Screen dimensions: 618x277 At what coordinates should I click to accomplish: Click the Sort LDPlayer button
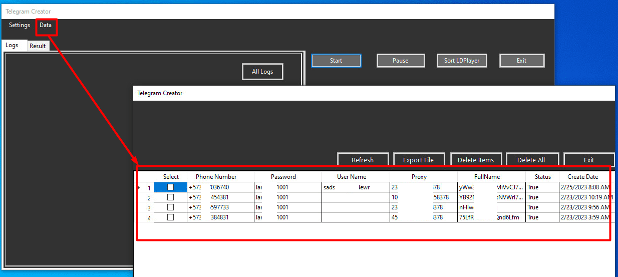[462, 61]
